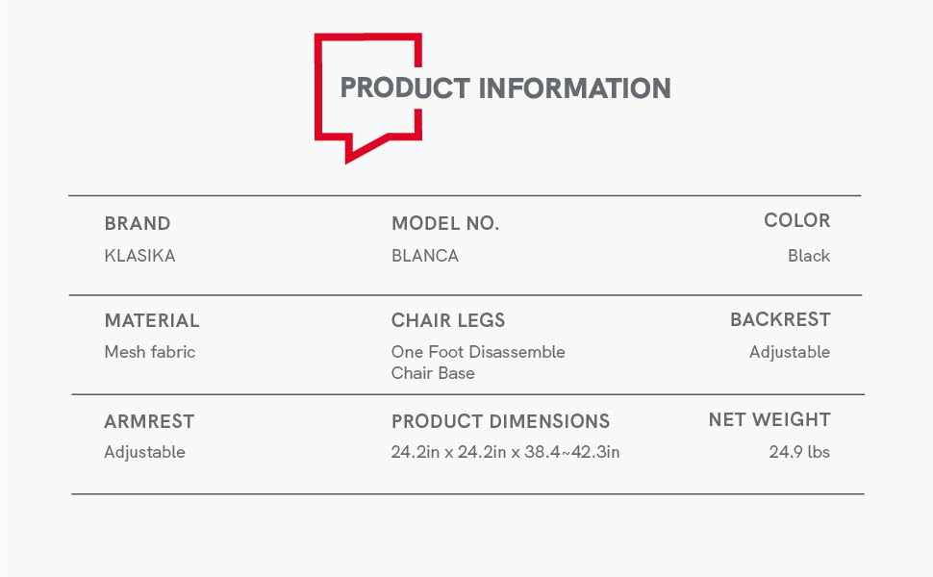Select the PRODUCT DIMENSIONS label
Screen dimensions: 933x577
tap(500, 421)
